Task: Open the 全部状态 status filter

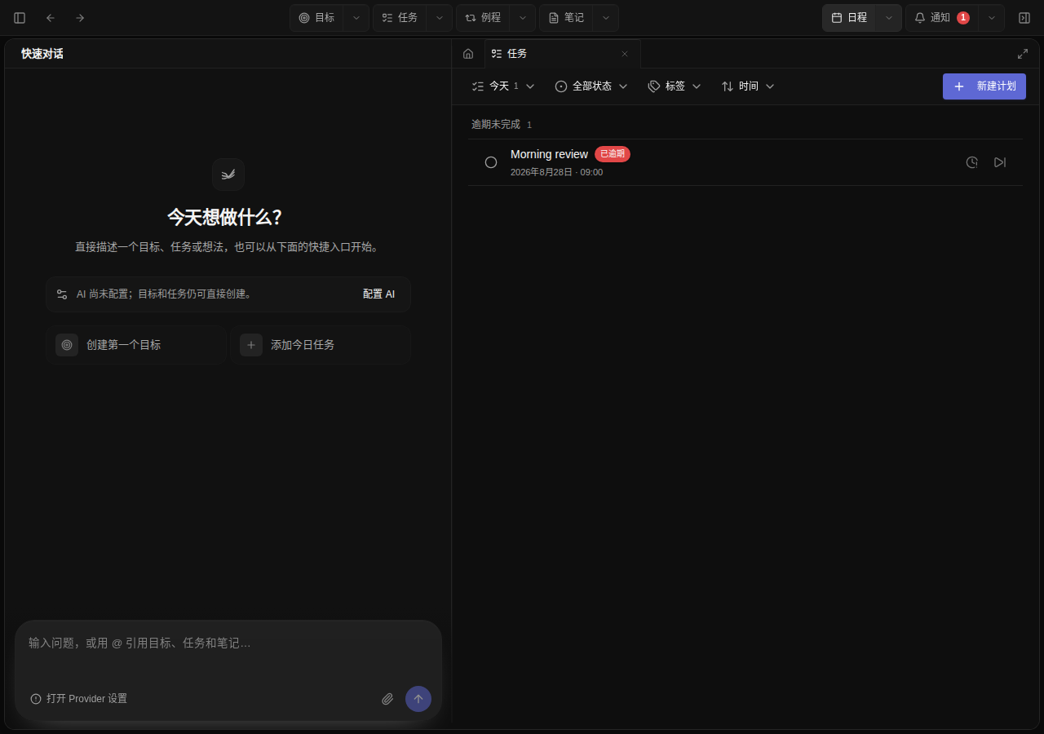Action: 591,86
